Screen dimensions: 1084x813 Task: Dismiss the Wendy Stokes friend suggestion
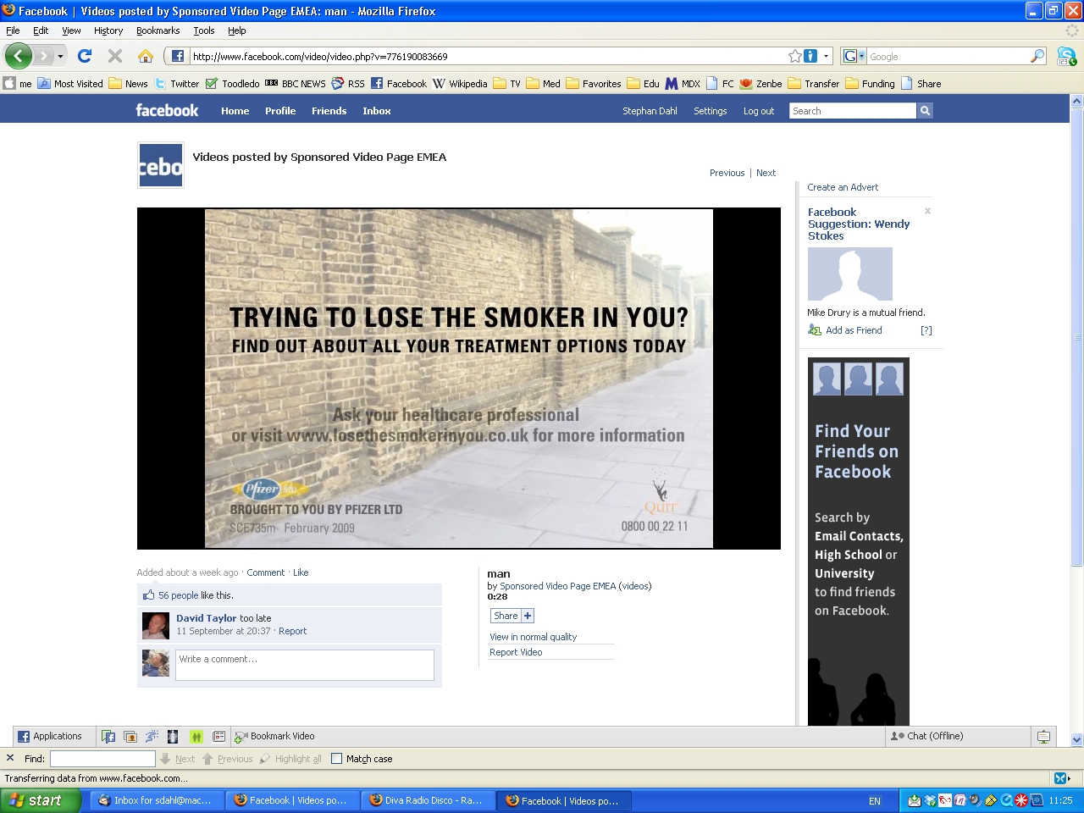pos(927,211)
